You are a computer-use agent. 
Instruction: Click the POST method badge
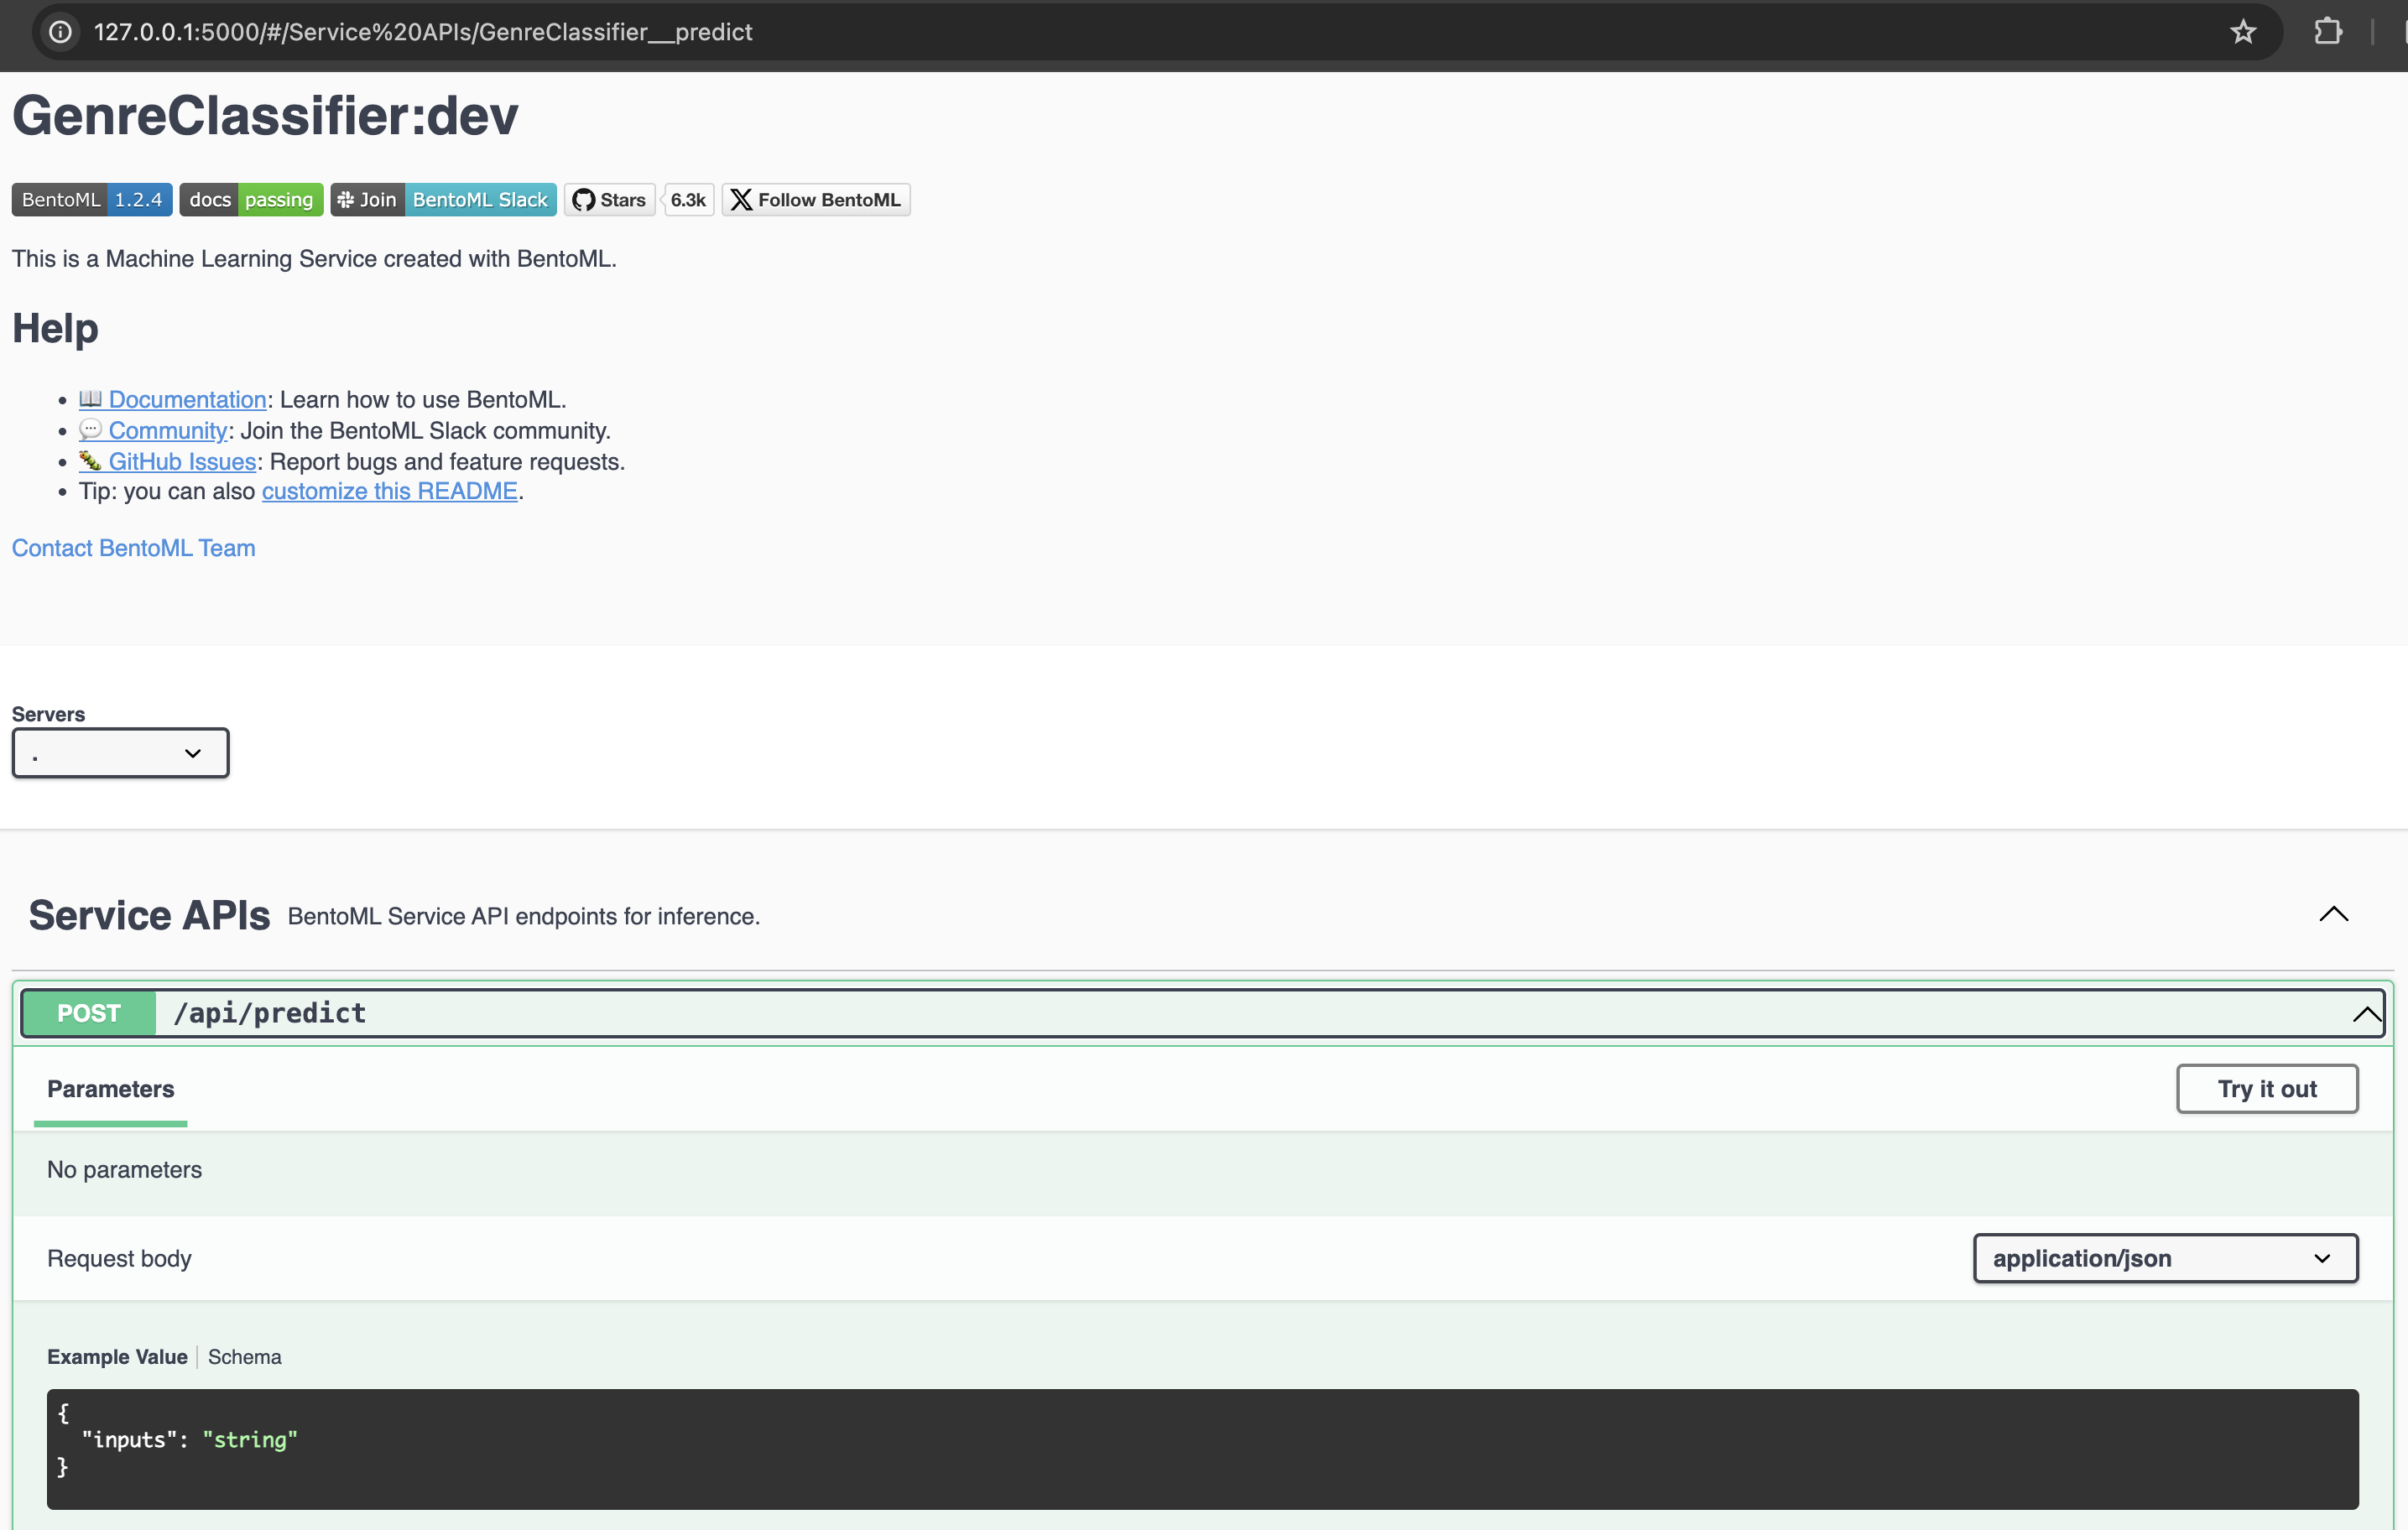coord(89,1013)
